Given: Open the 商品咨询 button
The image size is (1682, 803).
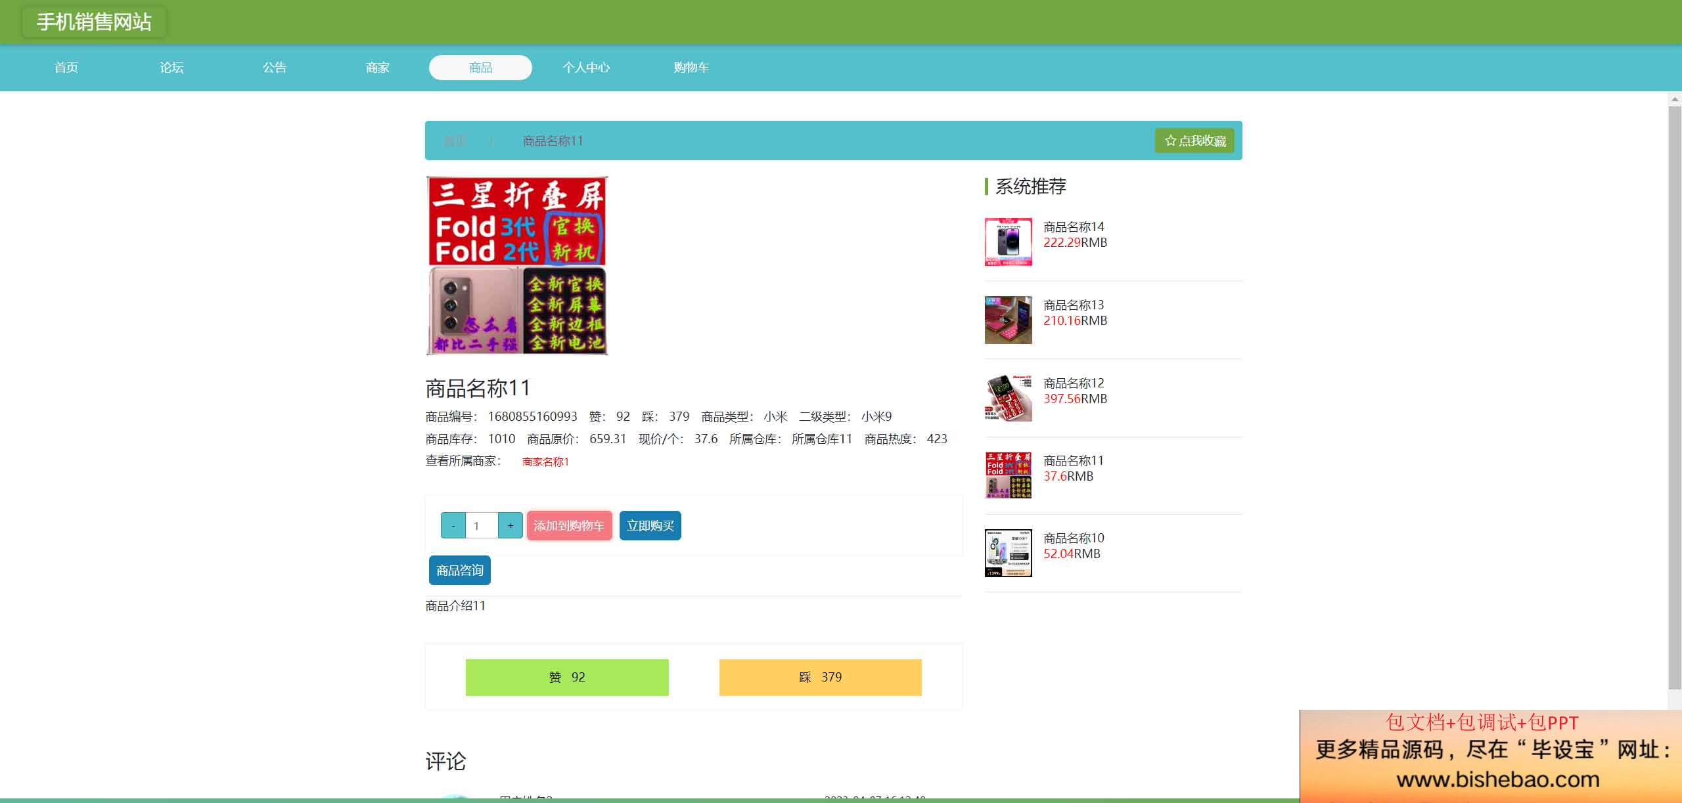Looking at the screenshot, I should (460, 570).
